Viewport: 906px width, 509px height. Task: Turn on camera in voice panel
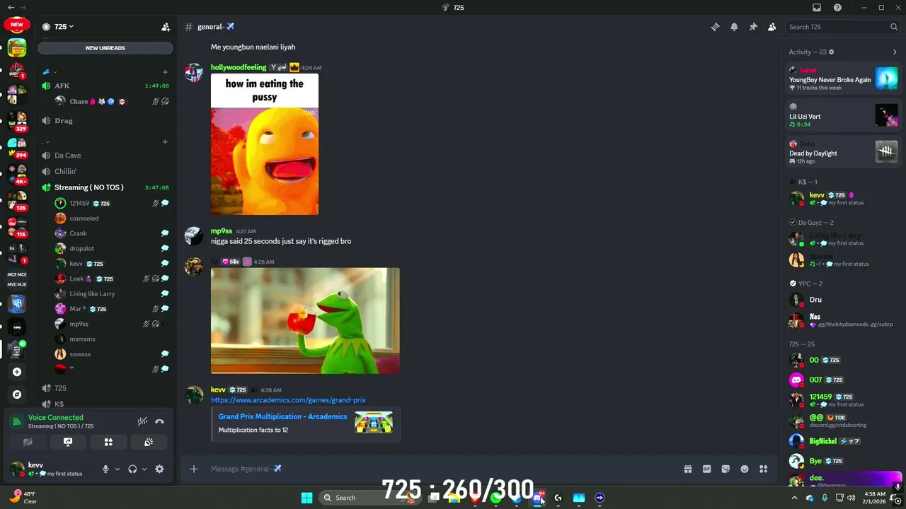point(28,442)
